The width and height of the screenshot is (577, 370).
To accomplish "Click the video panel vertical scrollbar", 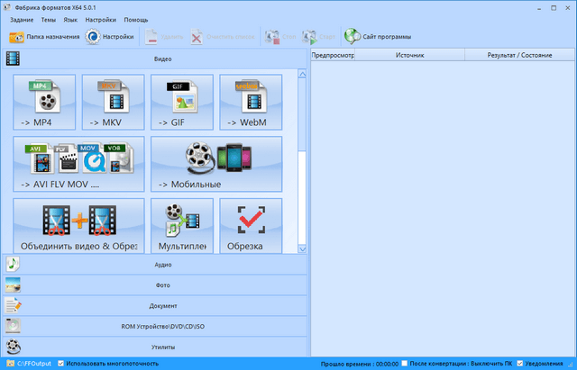I will [x=302, y=162].
